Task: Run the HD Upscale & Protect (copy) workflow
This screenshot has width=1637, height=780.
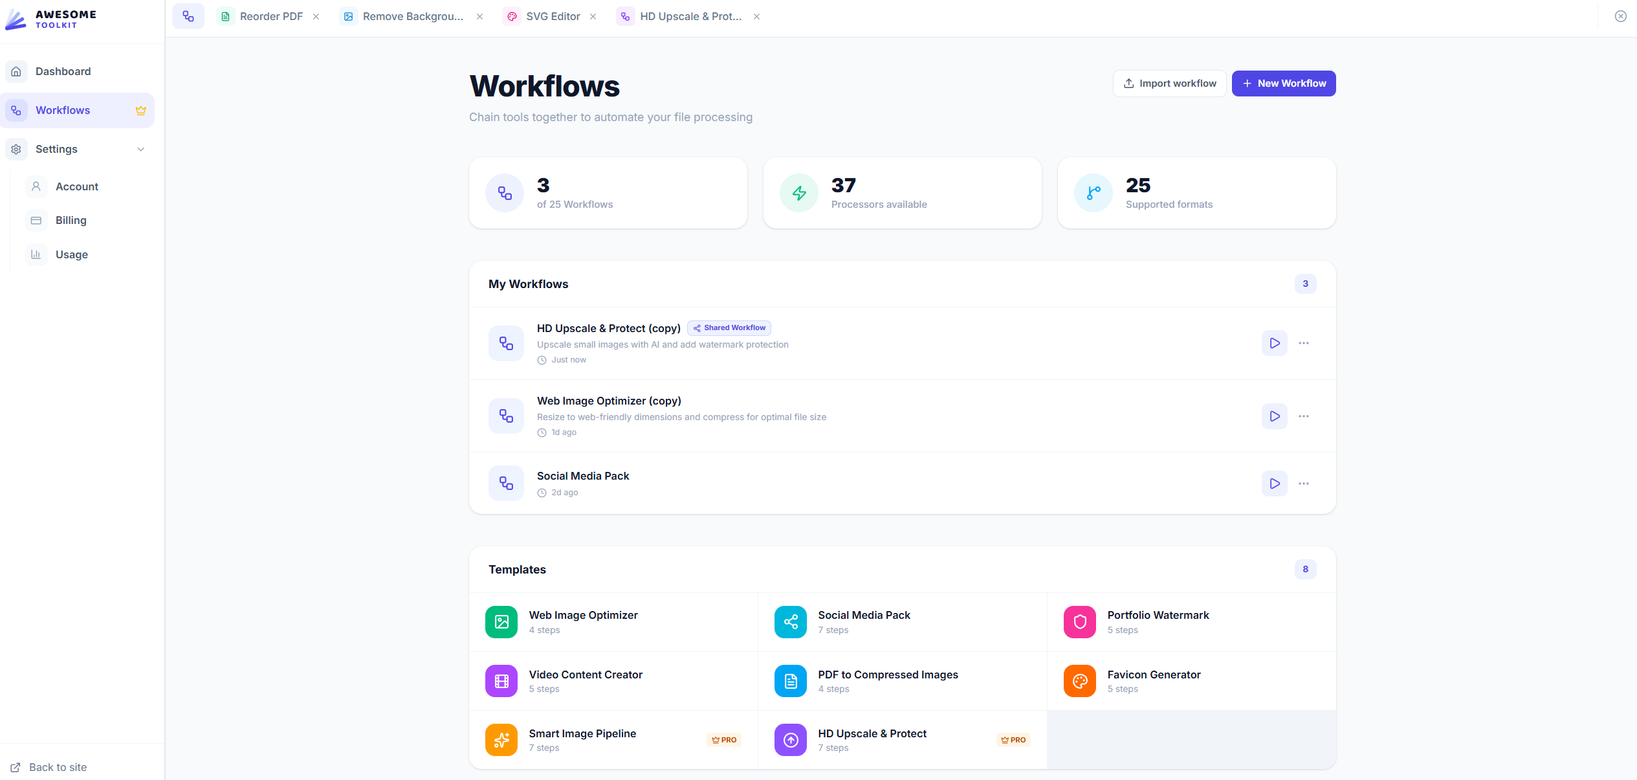Action: click(x=1274, y=343)
